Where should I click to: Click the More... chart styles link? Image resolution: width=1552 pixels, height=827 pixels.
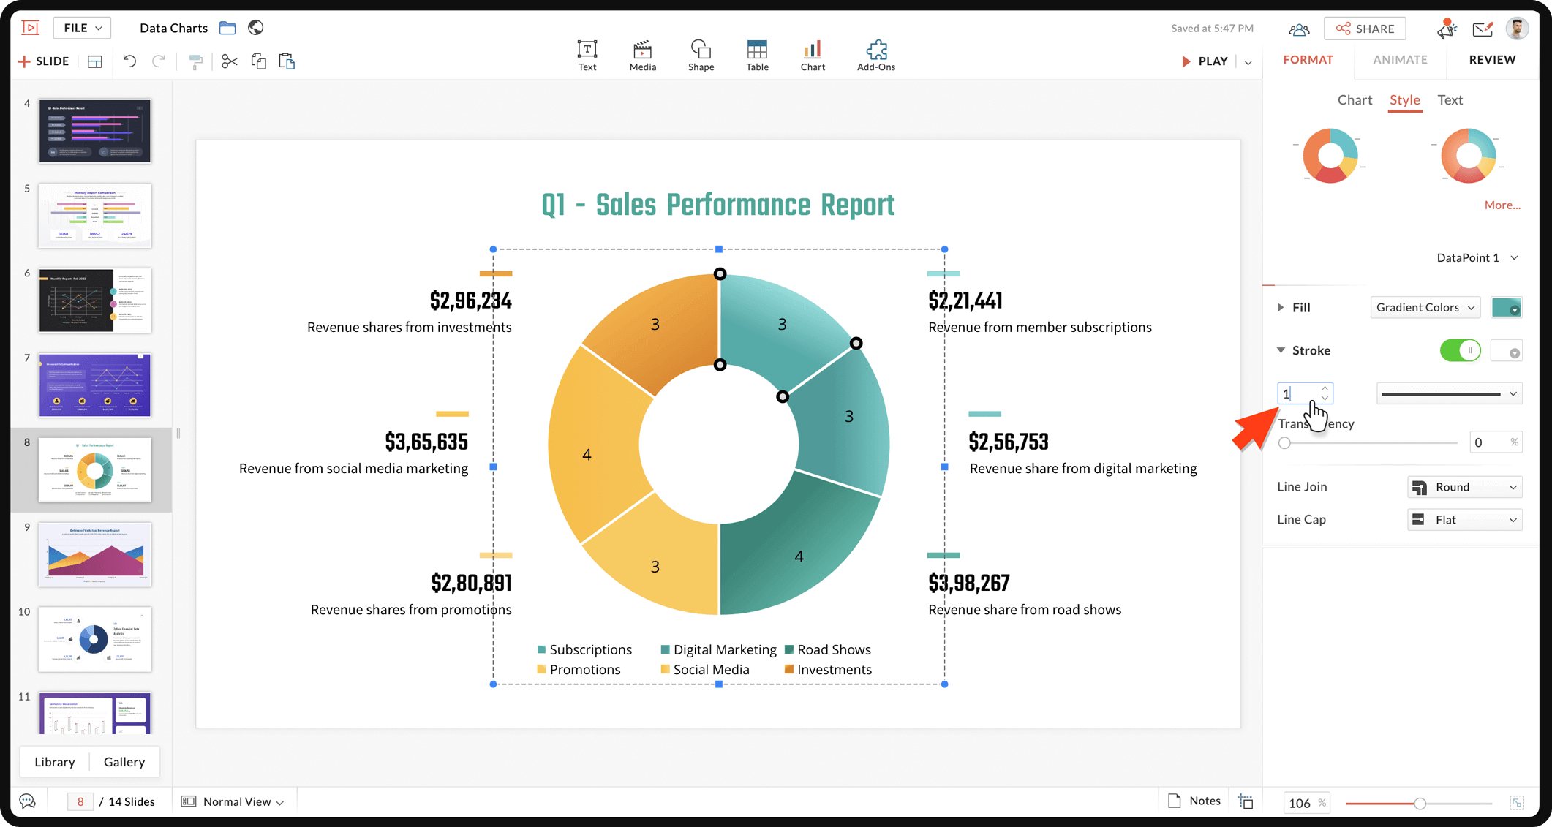(1502, 205)
